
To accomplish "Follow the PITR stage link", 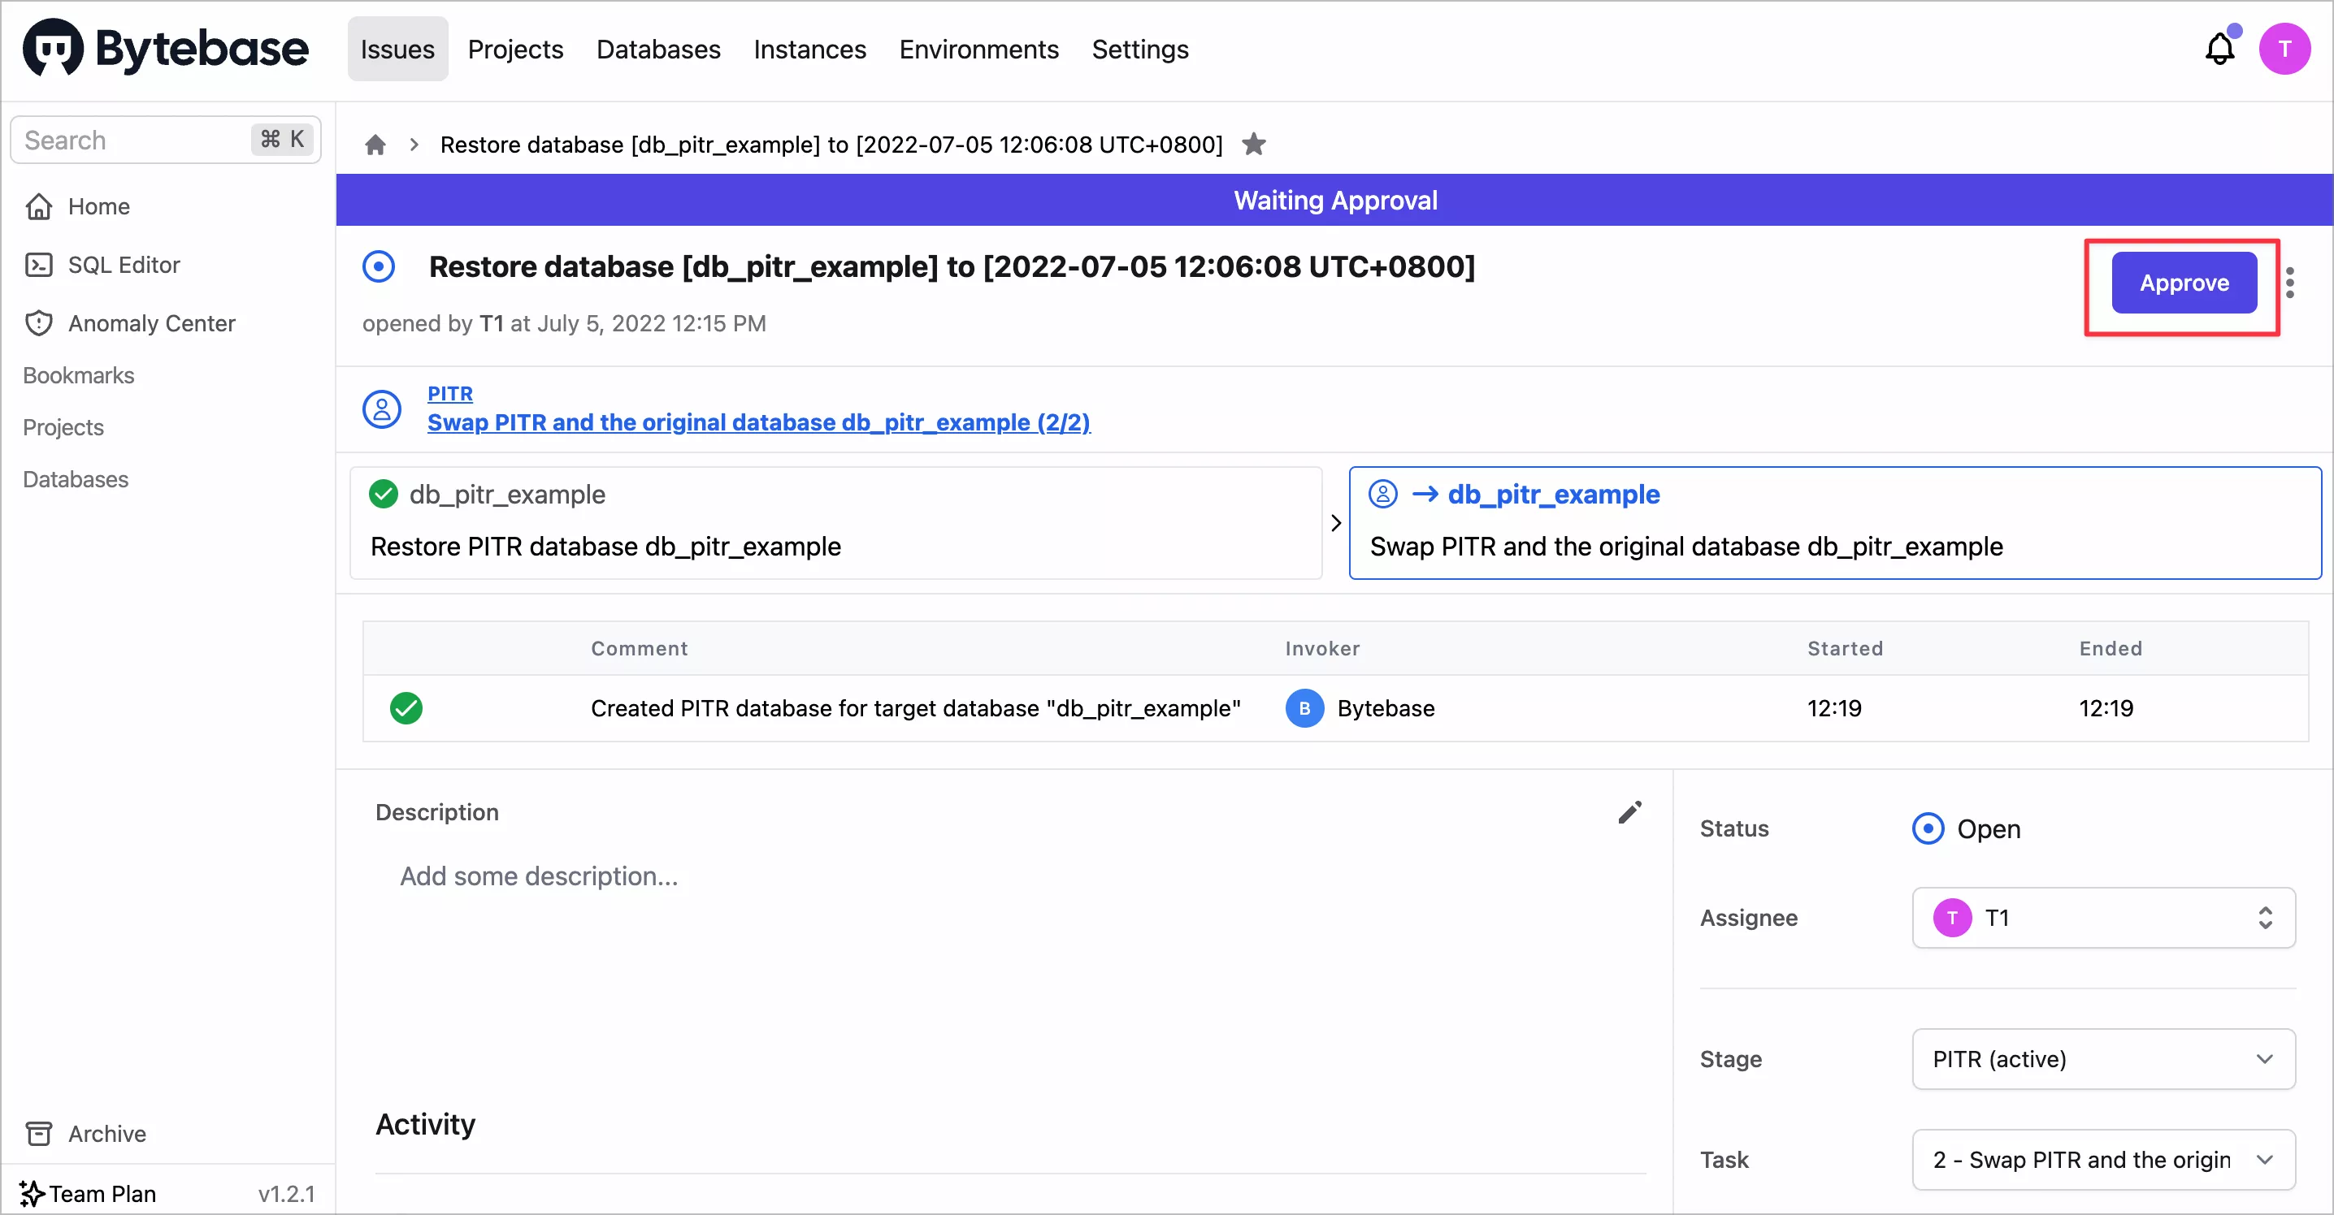I will pos(449,393).
